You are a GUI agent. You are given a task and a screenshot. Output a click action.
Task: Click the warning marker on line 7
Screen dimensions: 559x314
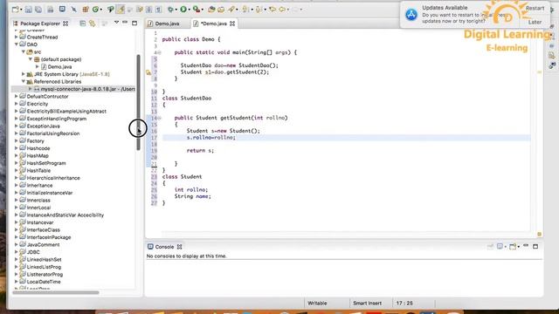[x=148, y=72]
